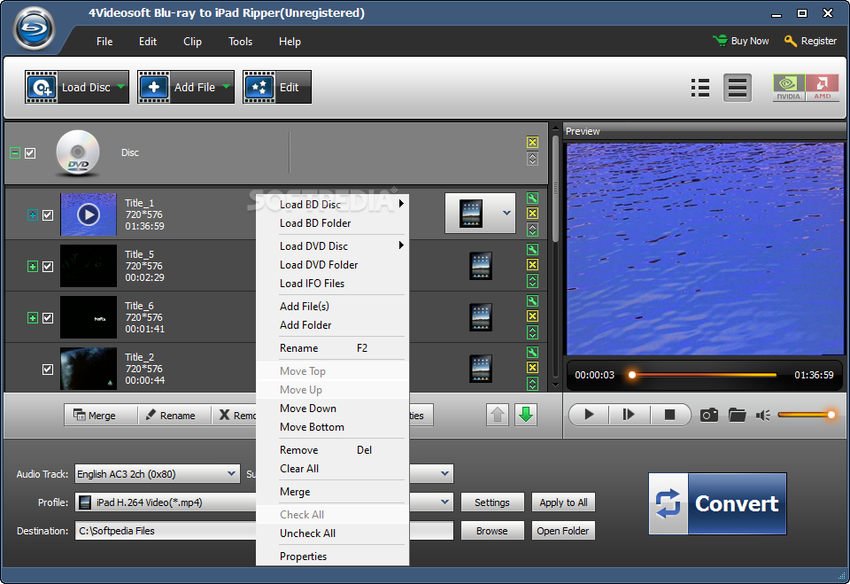Choose Load IFO Files from context menu
850x584 pixels.
tap(332, 284)
